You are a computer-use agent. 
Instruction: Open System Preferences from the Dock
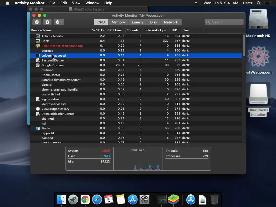pos(144,200)
